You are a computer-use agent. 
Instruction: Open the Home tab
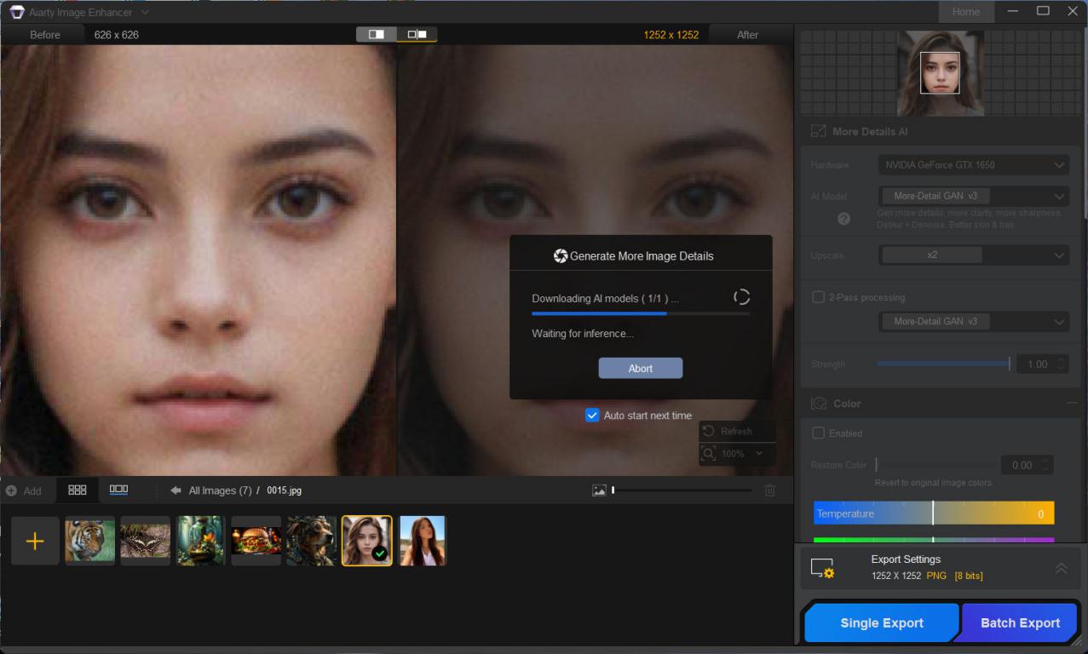[965, 12]
